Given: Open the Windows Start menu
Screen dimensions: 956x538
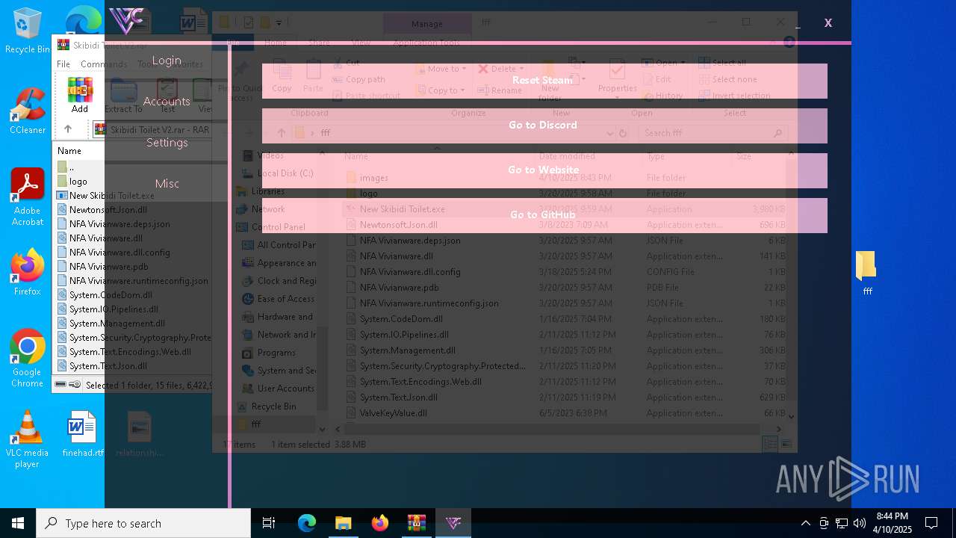Looking at the screenshot, I should coord(18,523).
